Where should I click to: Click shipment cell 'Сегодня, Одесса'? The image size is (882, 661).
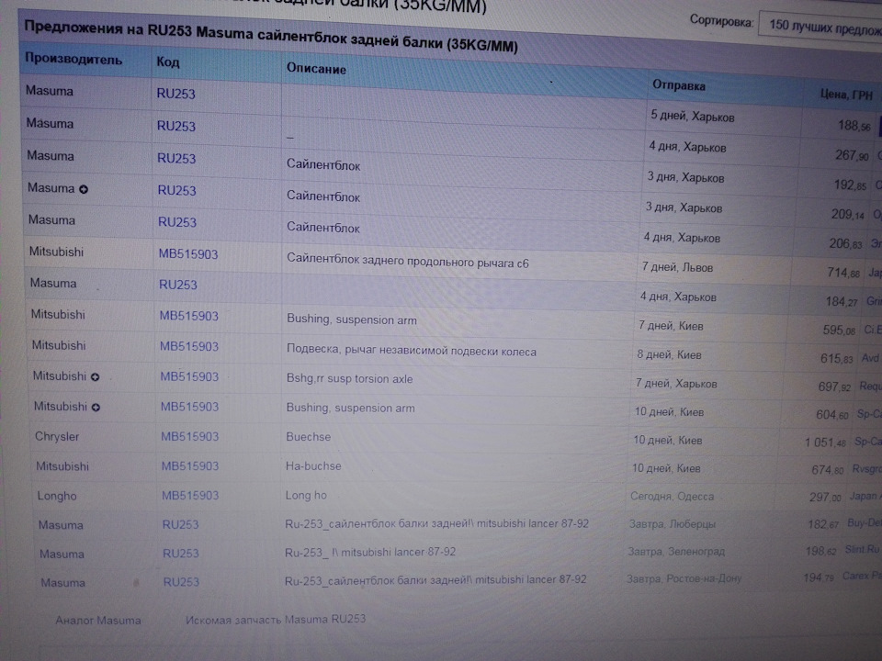(672, 497)
